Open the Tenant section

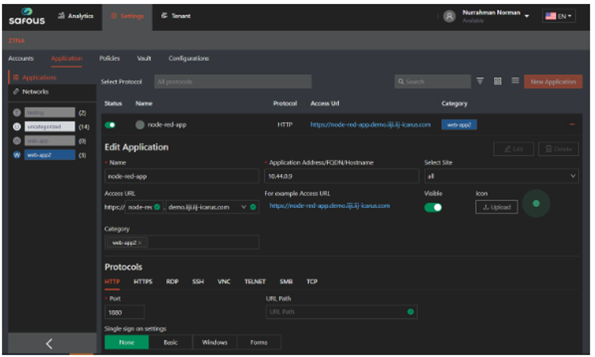tap(175, 16)
